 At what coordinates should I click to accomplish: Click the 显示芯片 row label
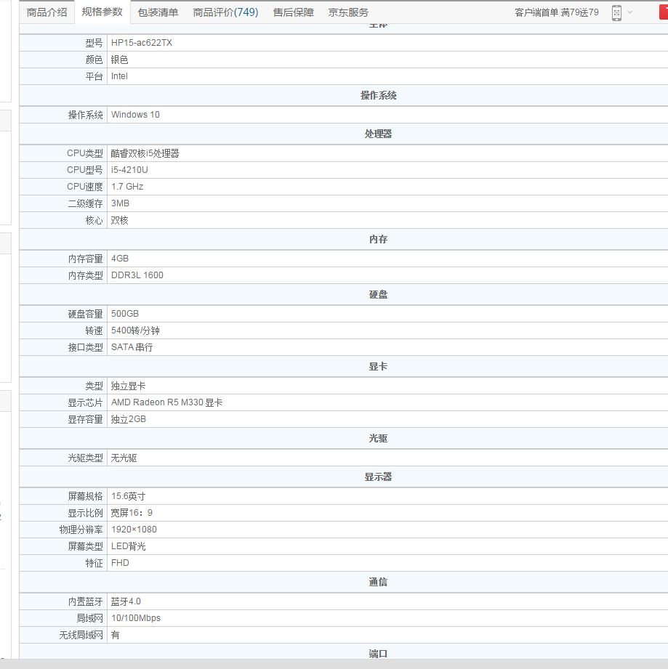85,402
